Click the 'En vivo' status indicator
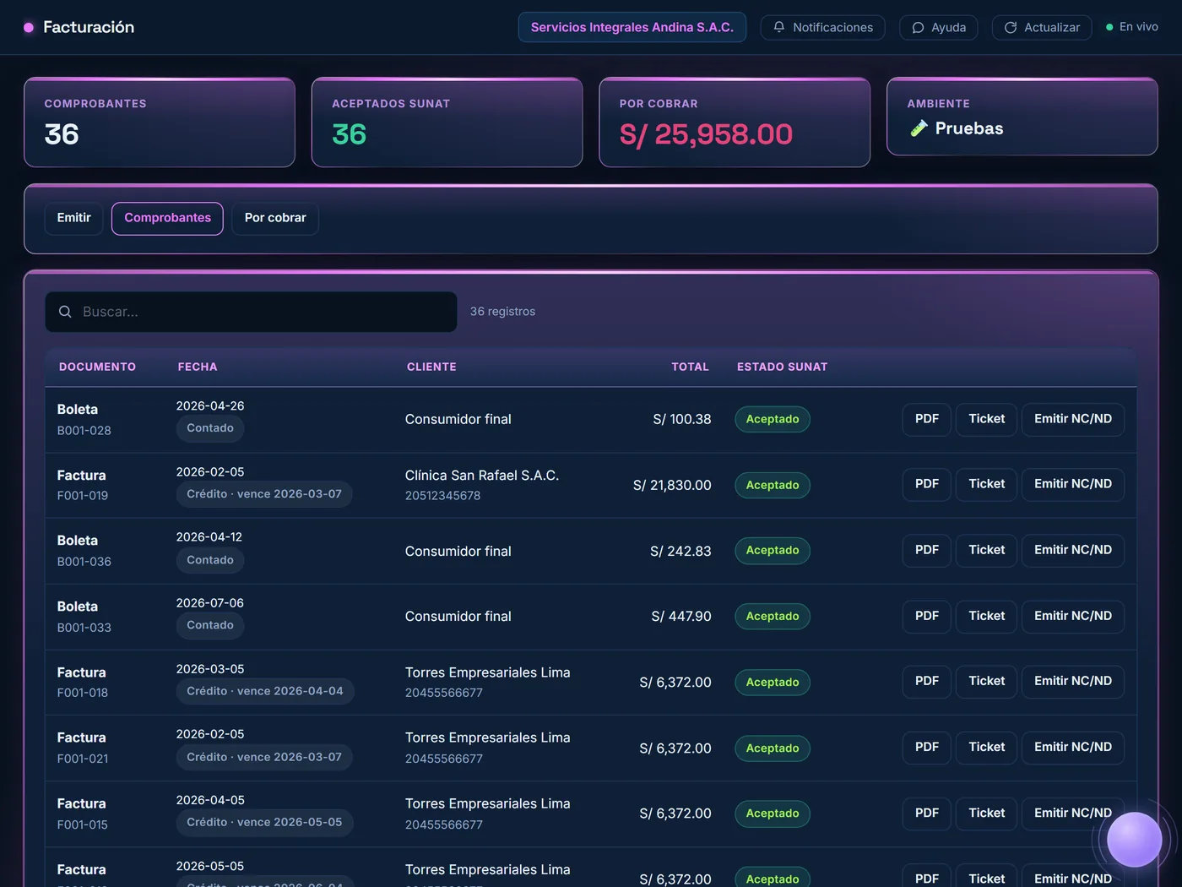The width and height of the screenshot is (1182, 887). (1132, 27)
